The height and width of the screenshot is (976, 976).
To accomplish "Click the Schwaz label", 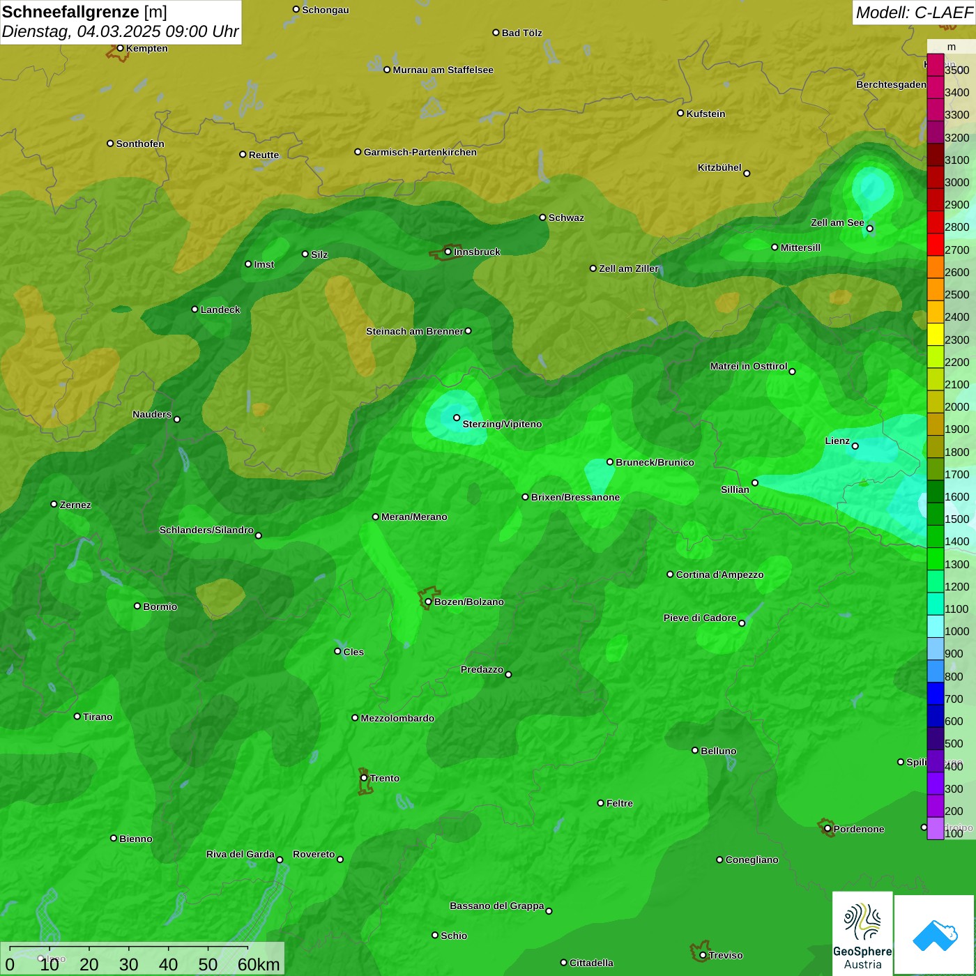I will tap(566, 218).
